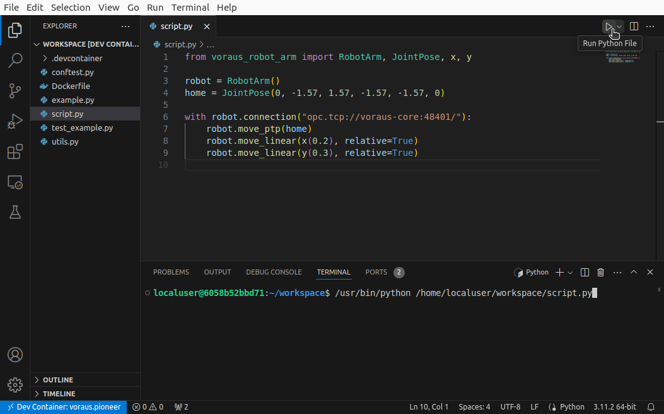Open the Remote Explorer view
Viewport: 664px width, 414px height.
pos(15,182)
